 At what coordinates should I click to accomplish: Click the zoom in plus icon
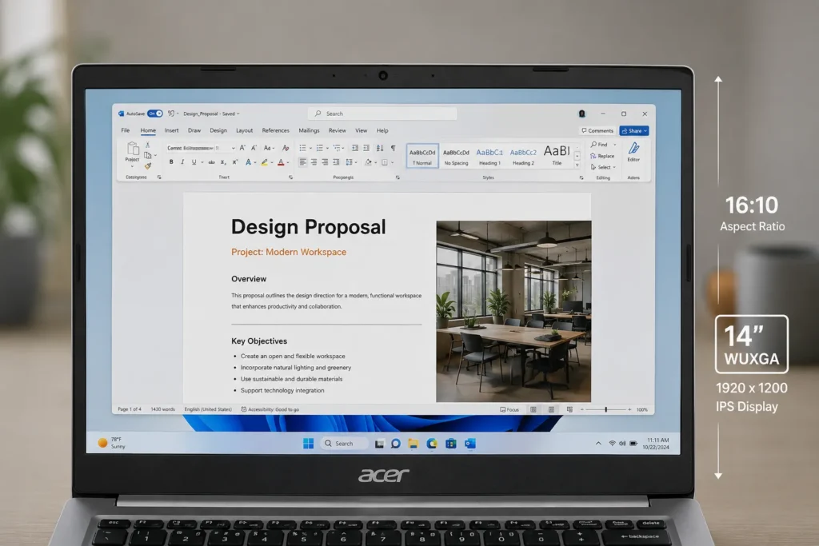coord(629,410)
